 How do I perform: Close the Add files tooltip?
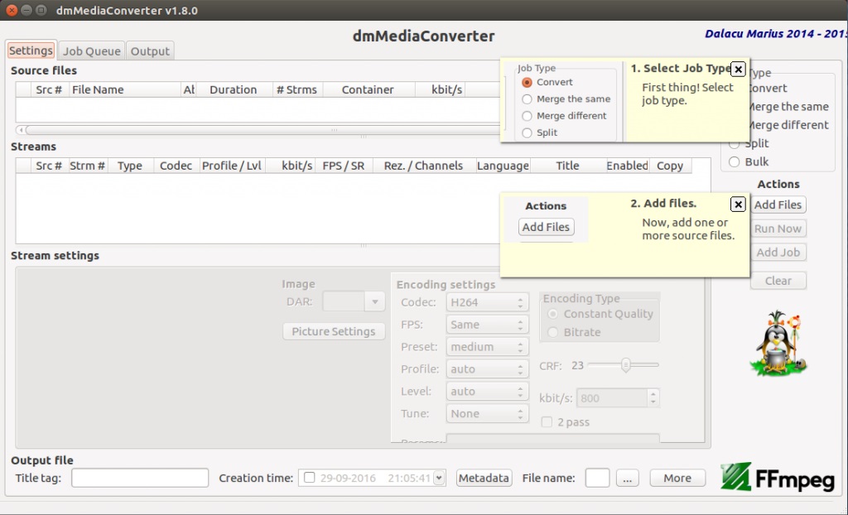click(x=738, y=205)
